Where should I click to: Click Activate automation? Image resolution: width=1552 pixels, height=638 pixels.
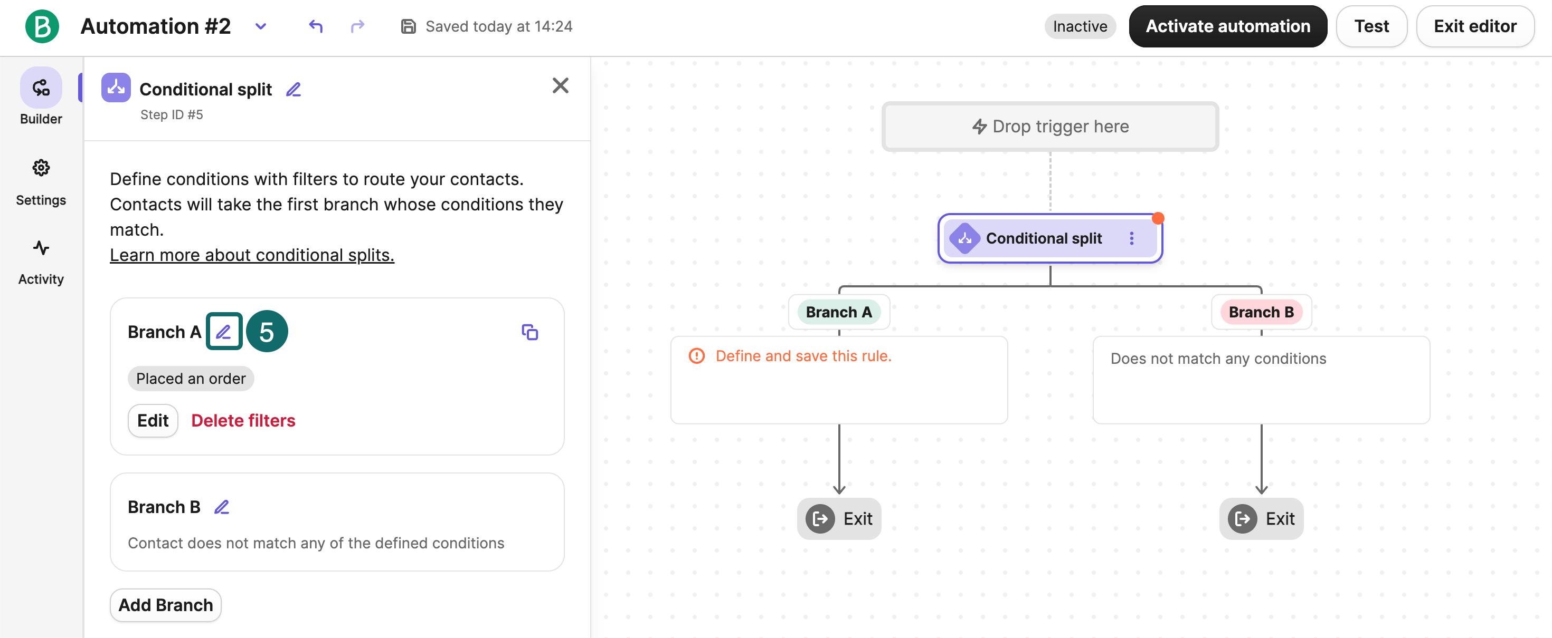point(1228,26)
